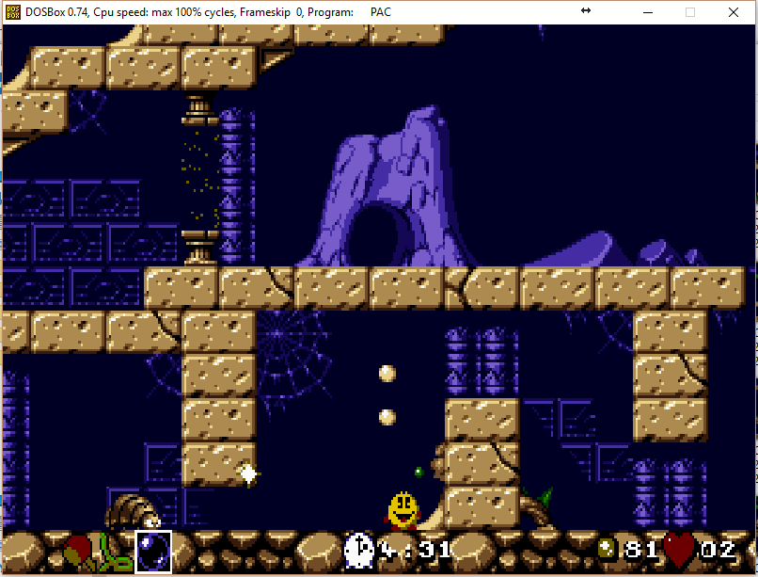Click the pellet count 81
This screenshot has width=758, height=577.
640,551
